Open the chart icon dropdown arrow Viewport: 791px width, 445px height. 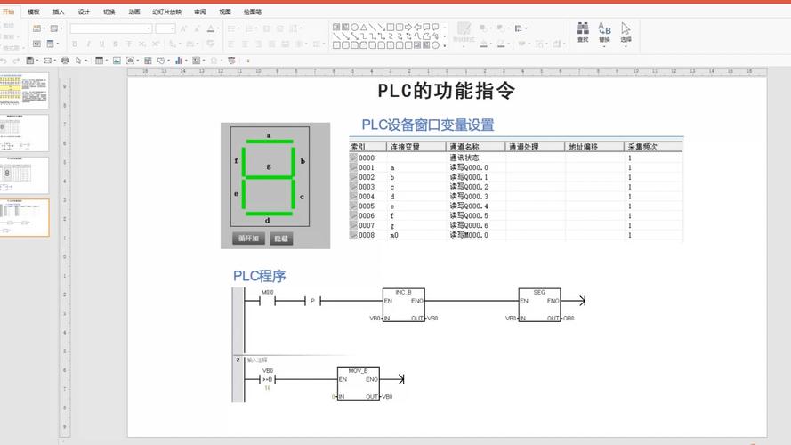tap(186, 61)
